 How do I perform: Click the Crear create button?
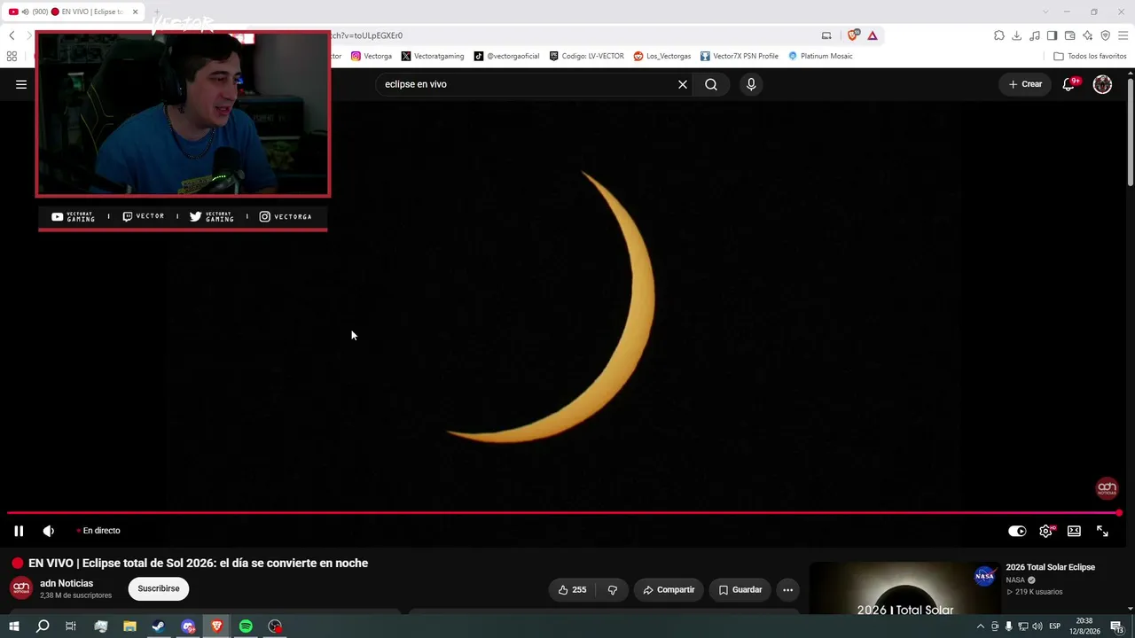point(1026,84)
